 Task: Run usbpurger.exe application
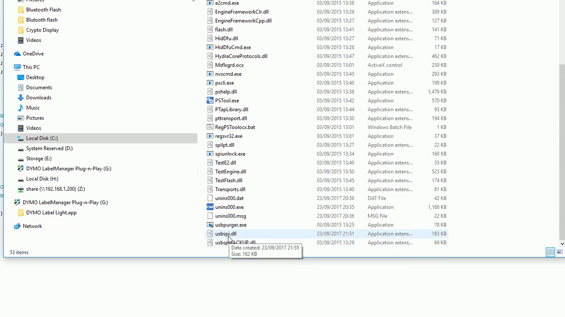coord(231,225)
